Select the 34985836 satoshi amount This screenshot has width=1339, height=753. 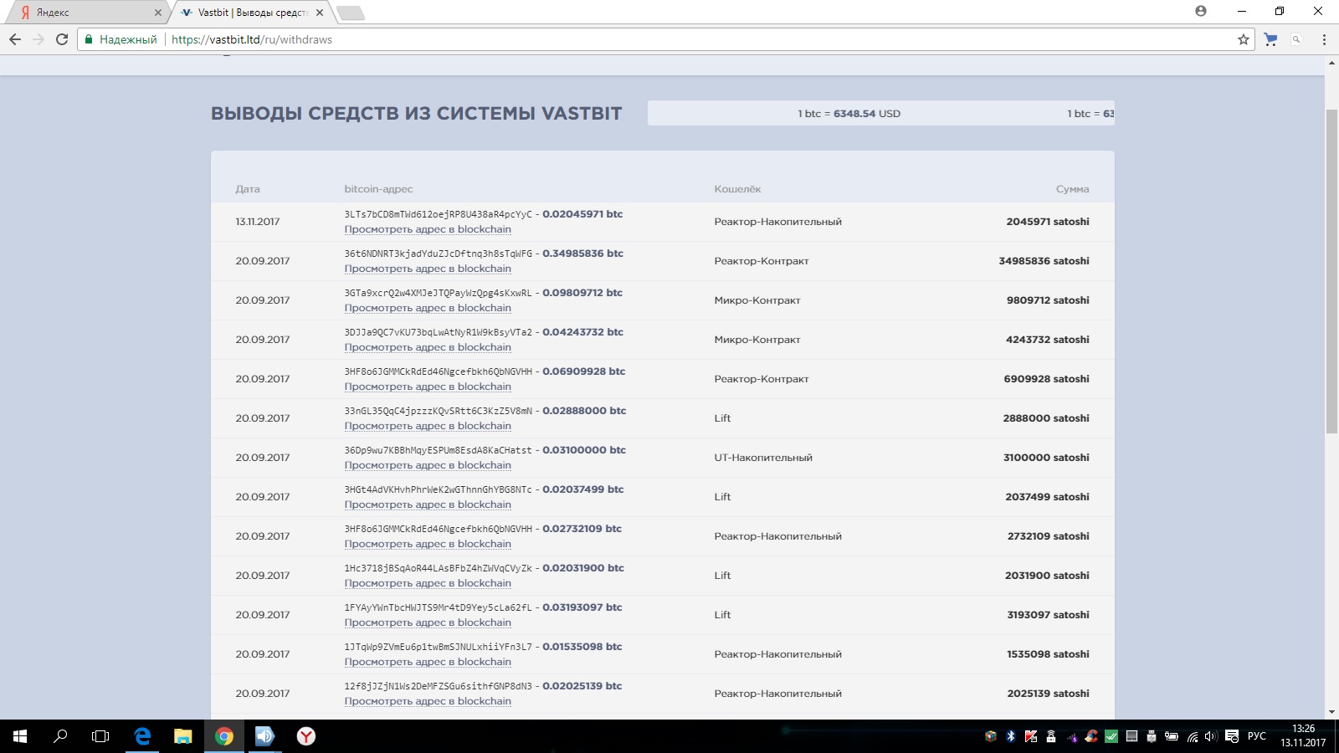click(1044, 261)
